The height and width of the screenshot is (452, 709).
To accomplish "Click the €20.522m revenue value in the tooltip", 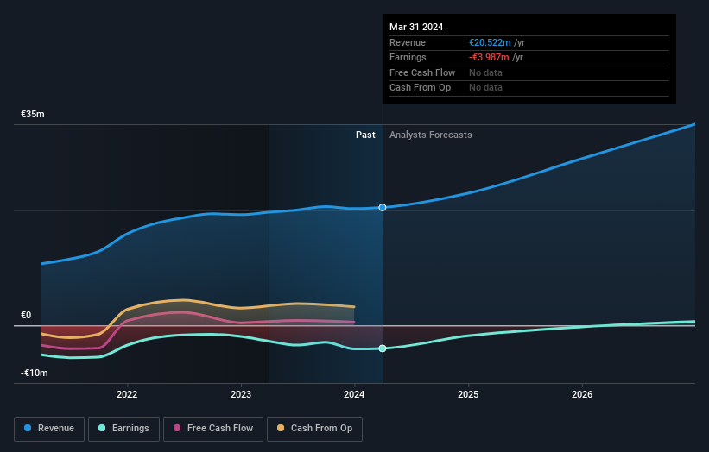I will (490, 42).
